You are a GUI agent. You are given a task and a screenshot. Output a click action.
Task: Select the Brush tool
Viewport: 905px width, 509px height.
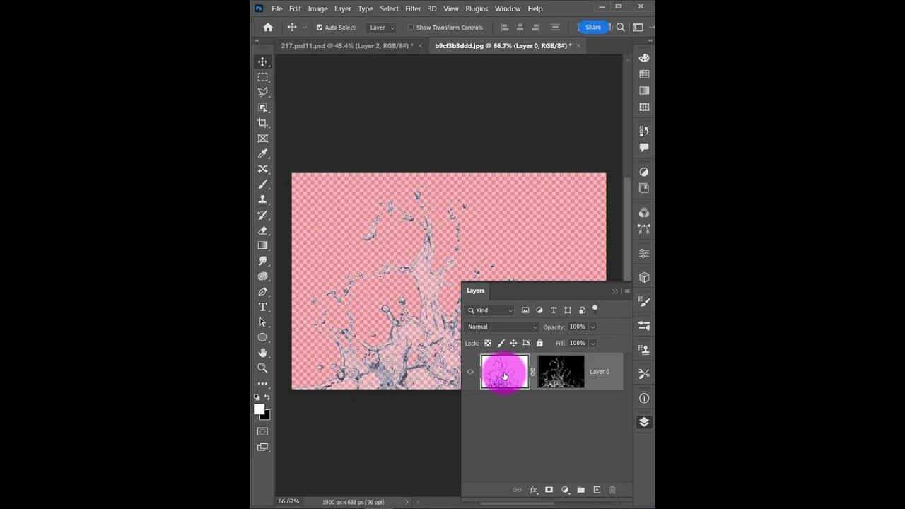263,185
